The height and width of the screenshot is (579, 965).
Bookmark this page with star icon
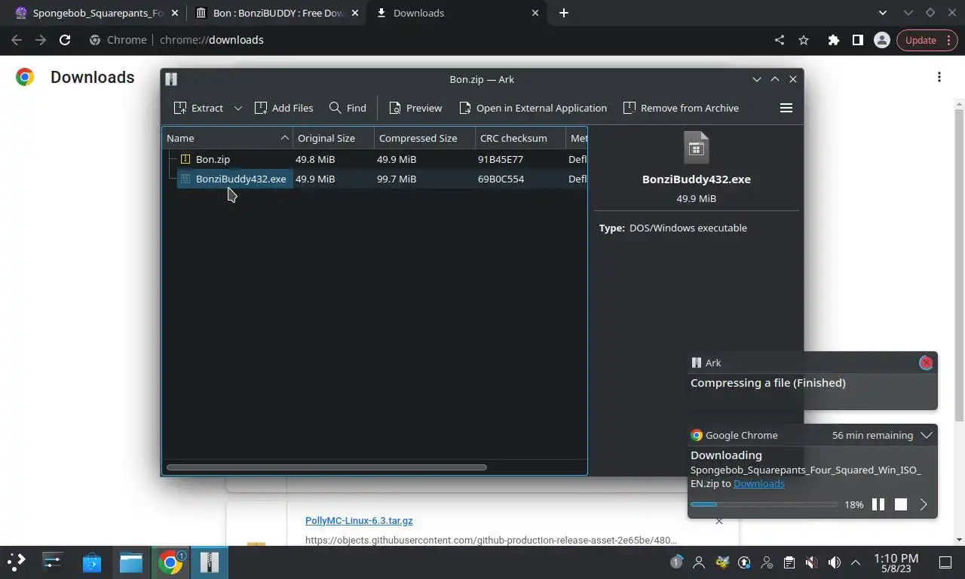(804, 40)
